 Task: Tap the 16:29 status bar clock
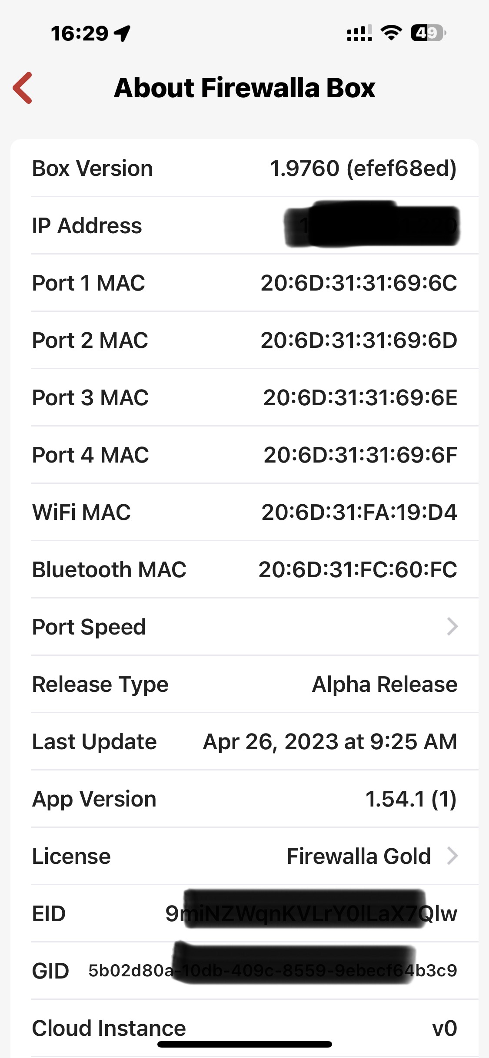pos(80,33)
